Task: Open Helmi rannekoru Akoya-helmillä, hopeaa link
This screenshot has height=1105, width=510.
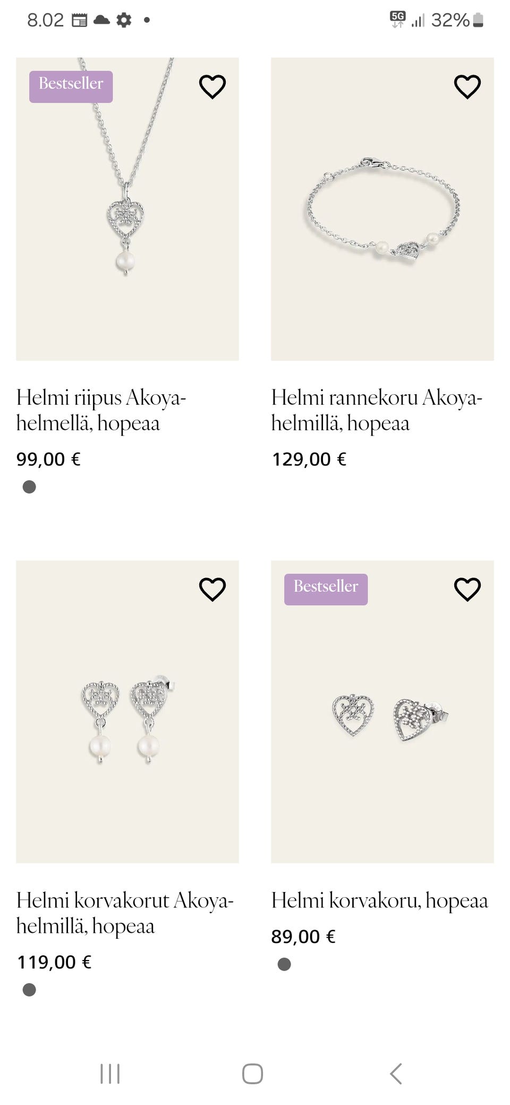Action: click(376, 410)
